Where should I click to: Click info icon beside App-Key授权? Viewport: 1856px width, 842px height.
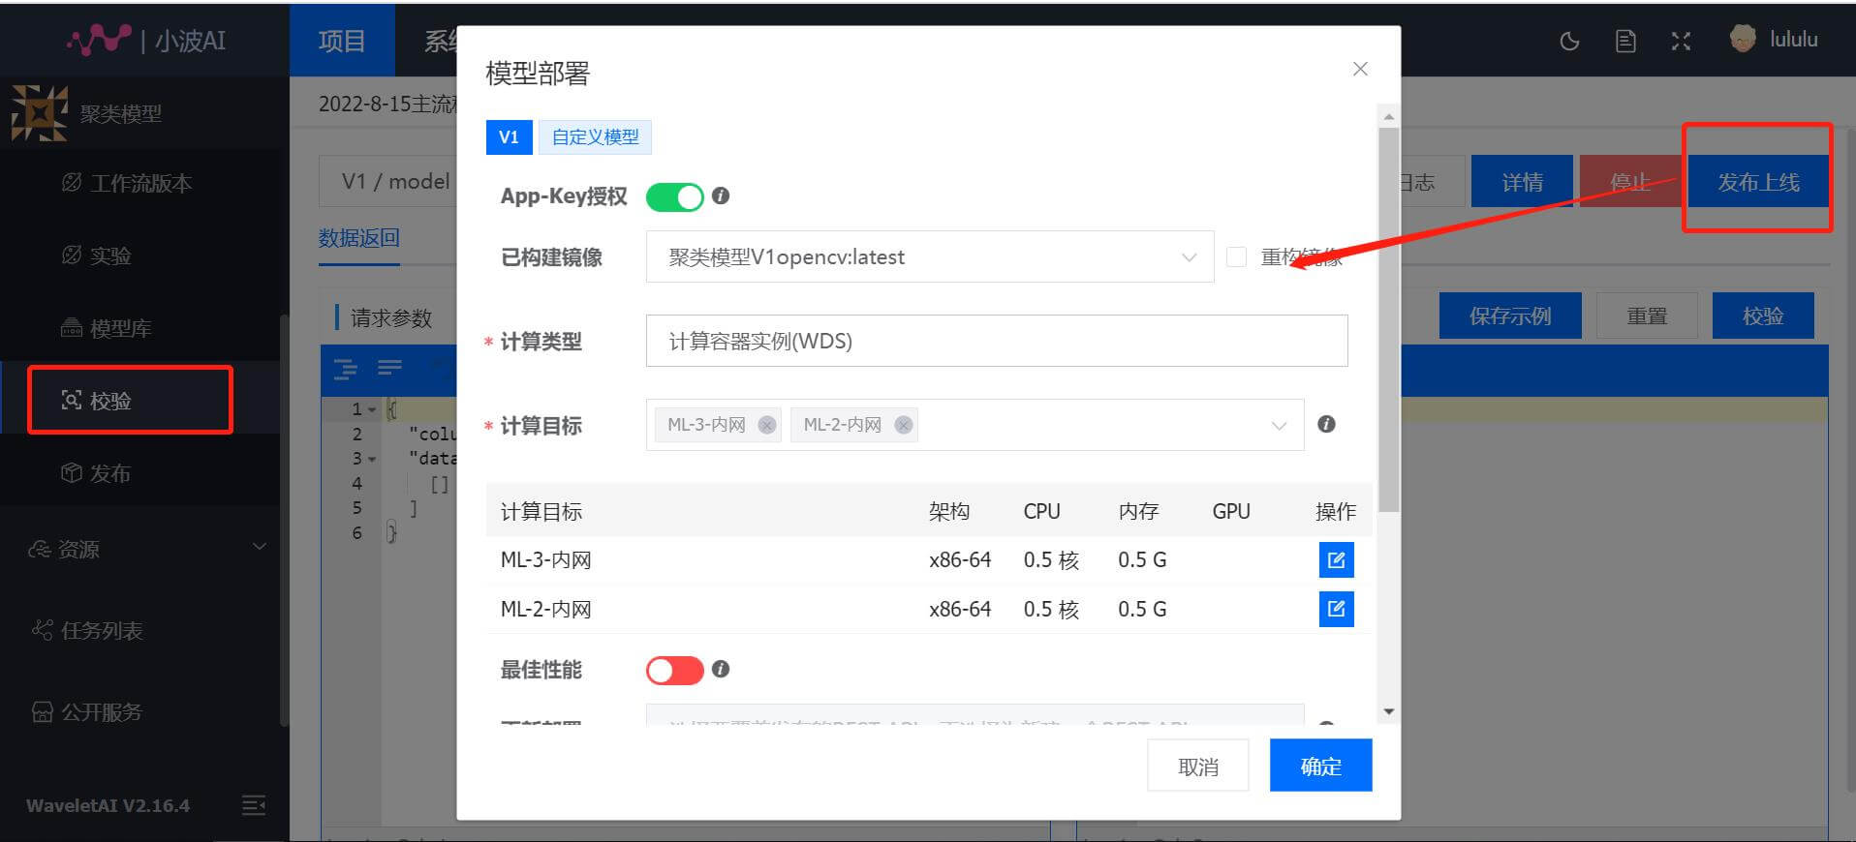(721, 195)
